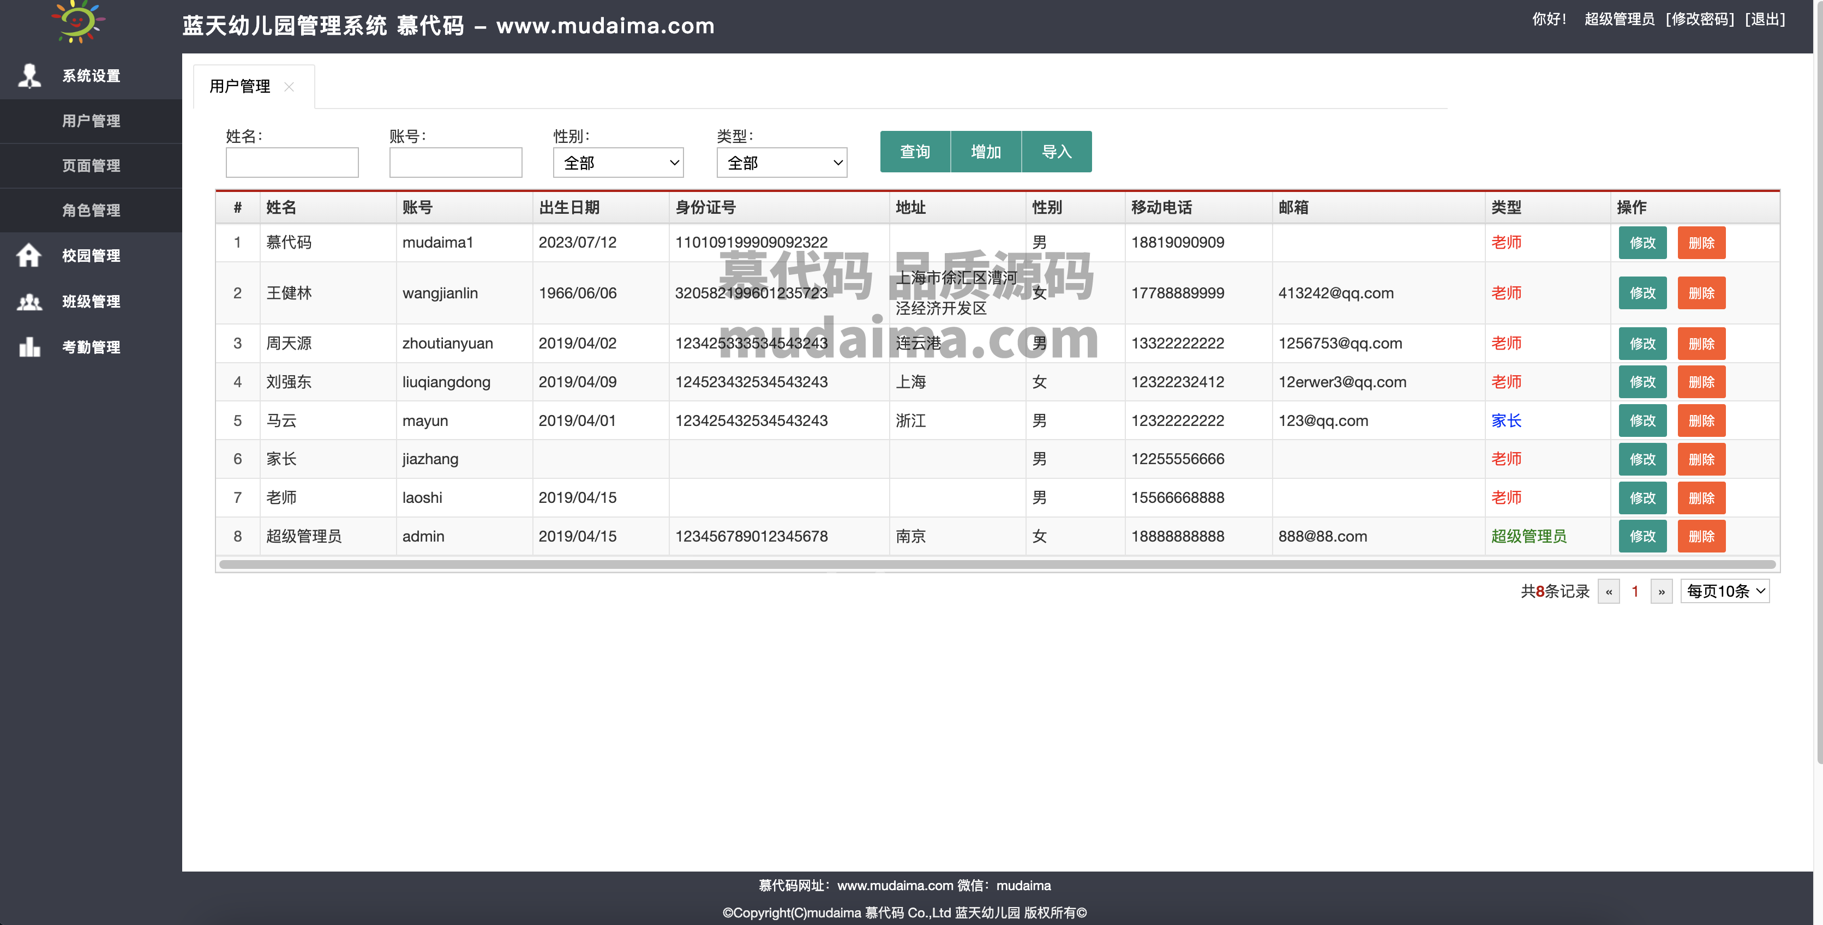1823x925 pixels.
Task: Click 修改 for account jiazhang
Action: pos(1642,459)
